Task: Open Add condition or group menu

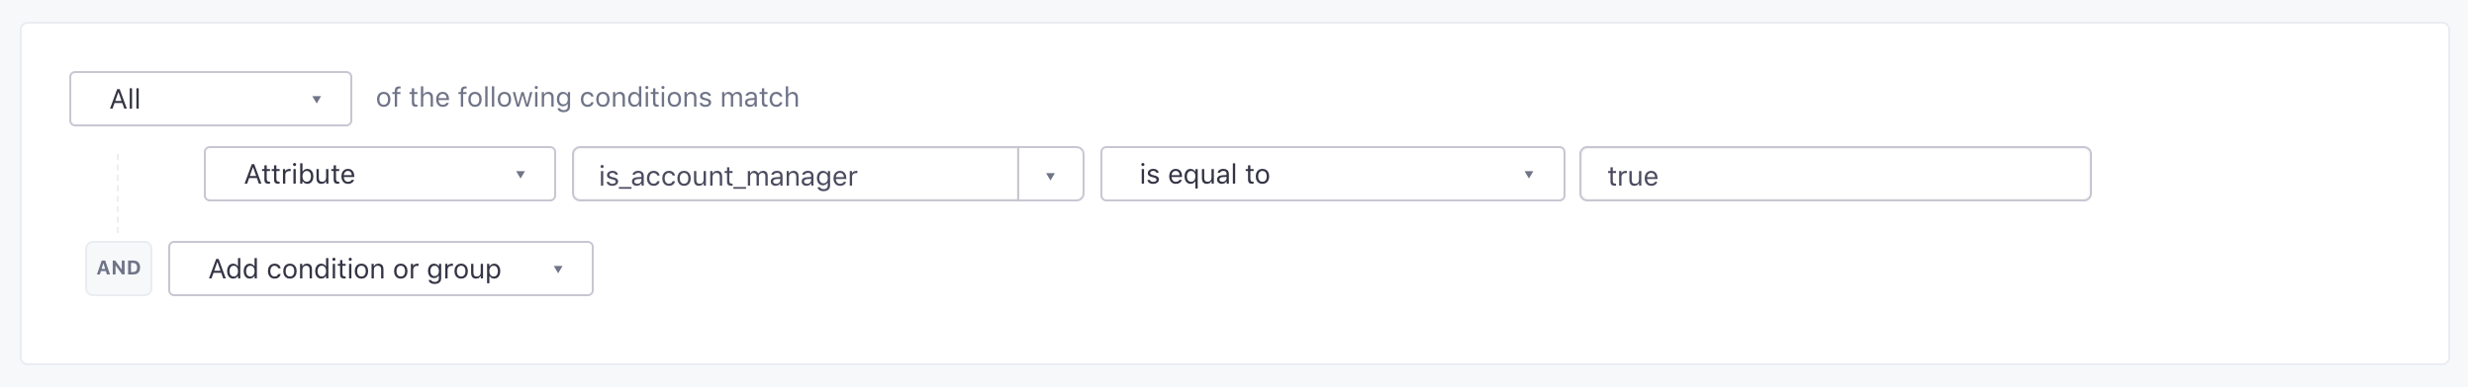Action: click(381, 269)
